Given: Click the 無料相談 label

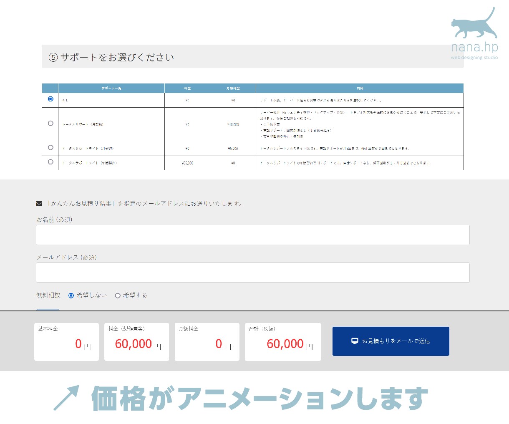Looking at the screenshot, I should pyautogui.click(x=48, y=295).
